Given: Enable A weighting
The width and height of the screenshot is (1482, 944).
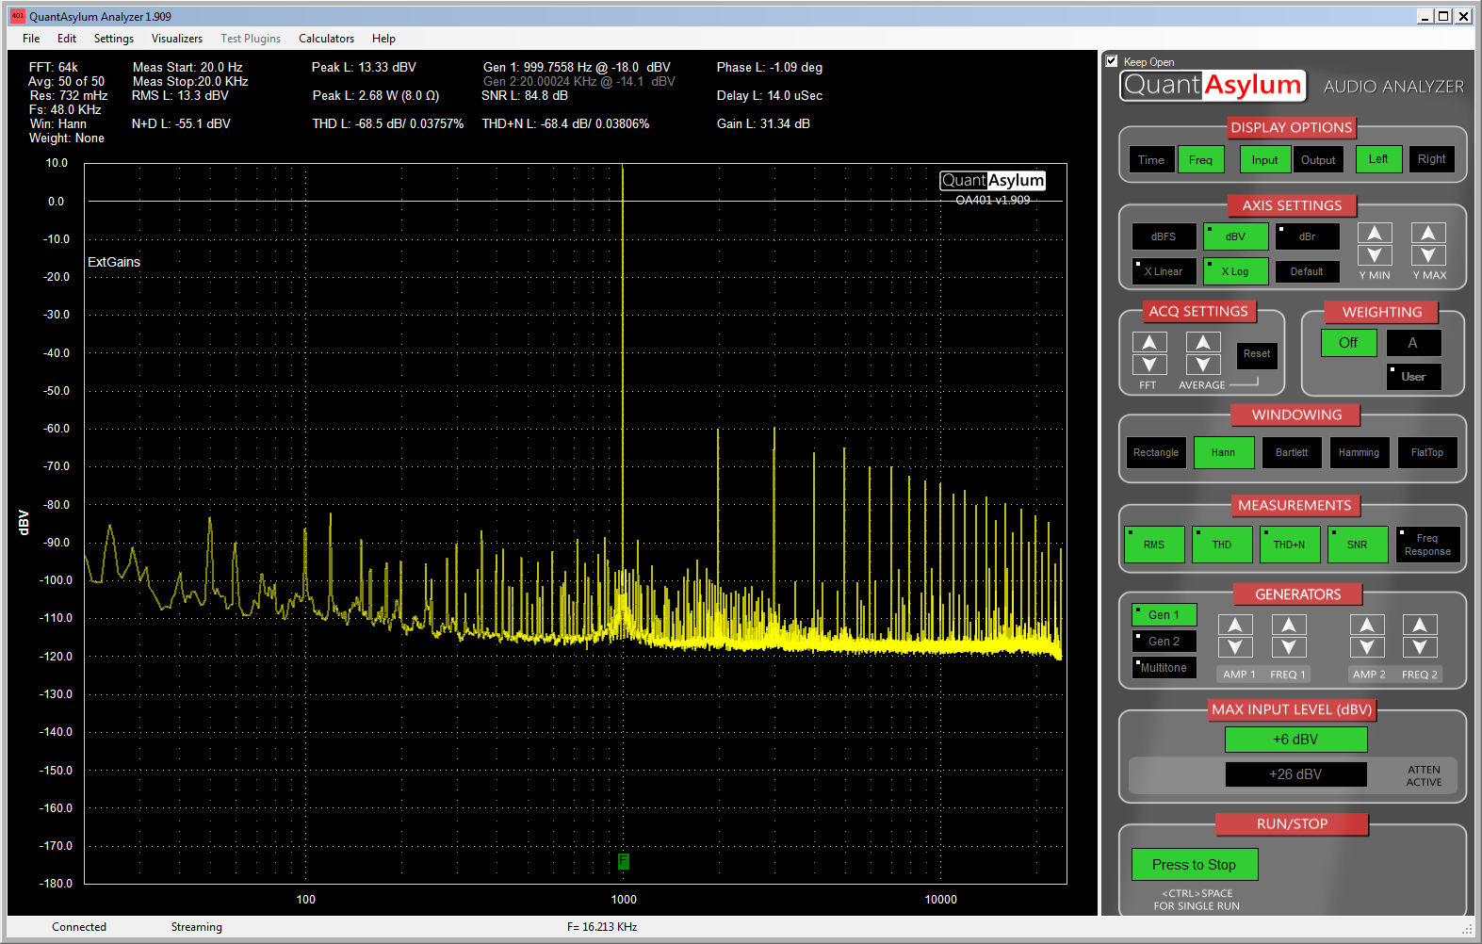Looking at the screenshot, I should point(1413,343).
